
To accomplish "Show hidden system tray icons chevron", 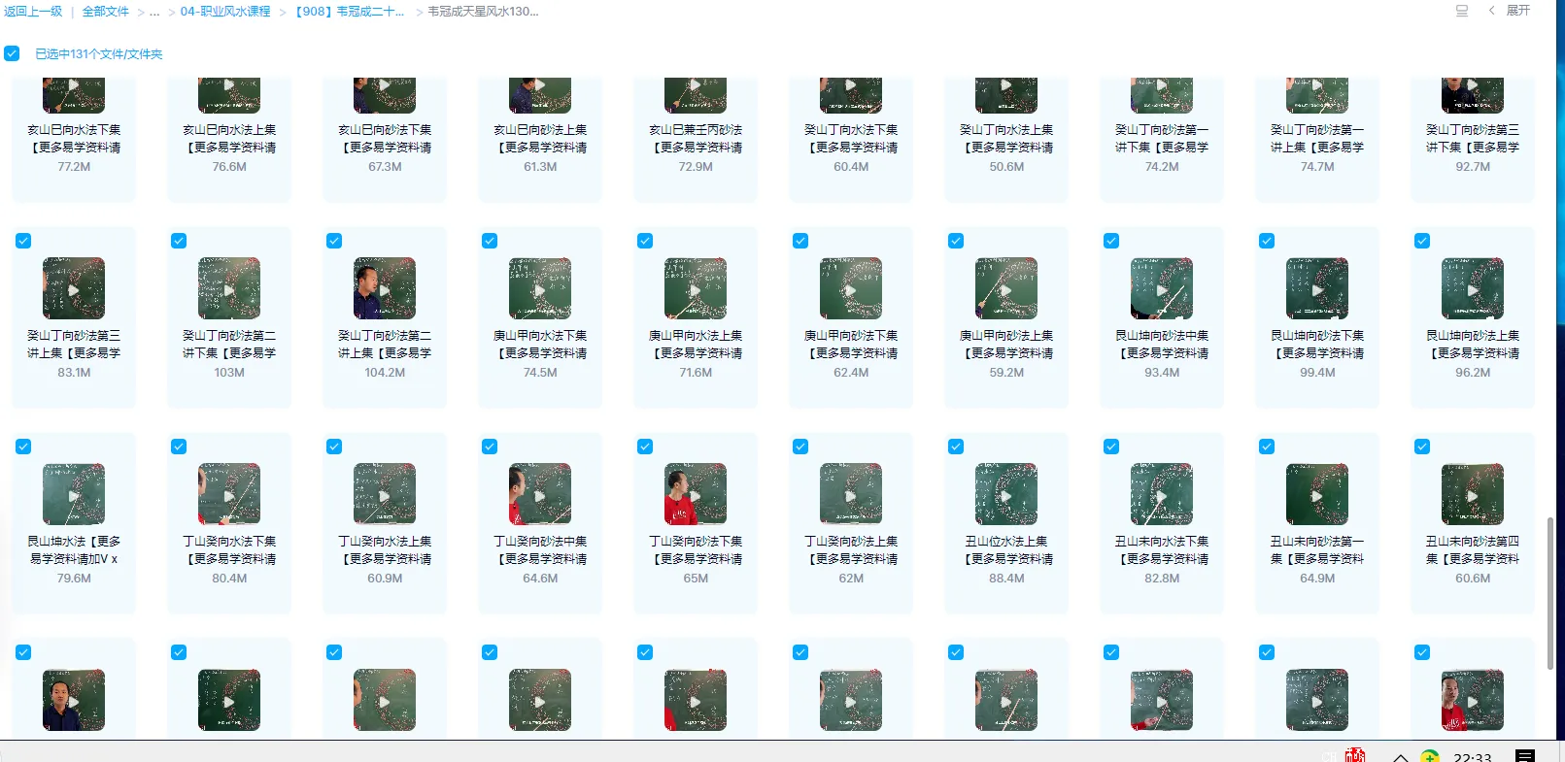I will (1401, 756).
